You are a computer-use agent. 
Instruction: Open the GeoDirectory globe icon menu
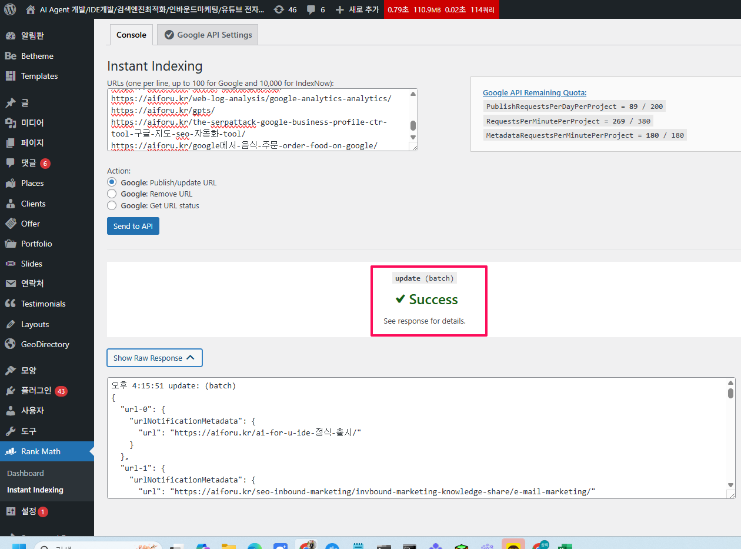[10, 344]
